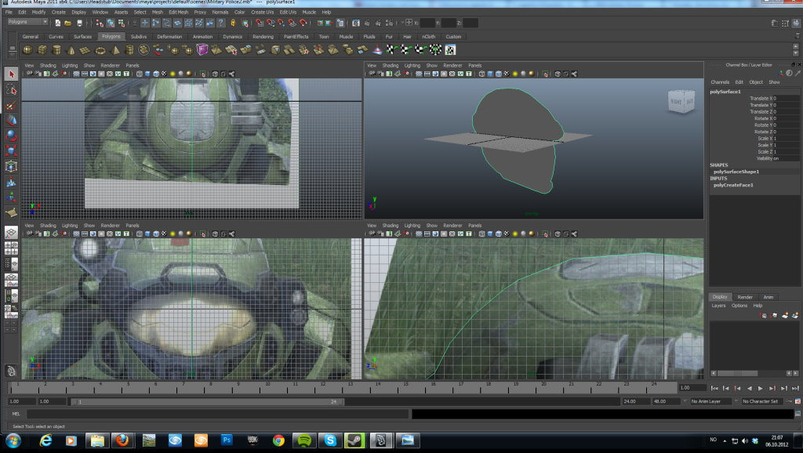Click the view cube in perspective viewport
803x453 pixels.
pyautogui.click(x=681, y=101)
